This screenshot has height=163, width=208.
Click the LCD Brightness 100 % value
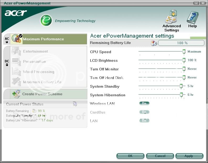pyautogui.click(x=192, y=60)
